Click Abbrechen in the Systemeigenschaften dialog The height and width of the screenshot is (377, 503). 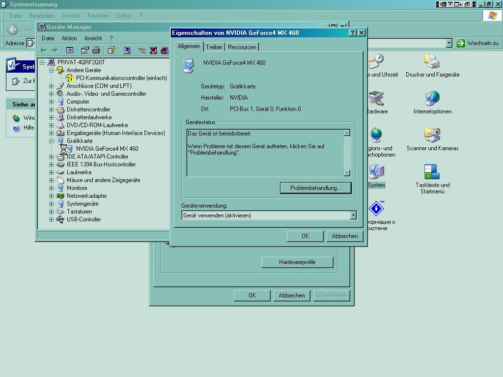coord(292,296)
